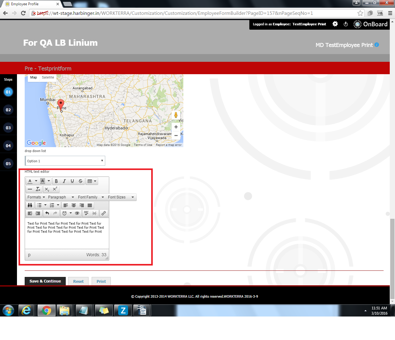Toggle strikethrough formatting in the editor
This screenshot has height=340, width=395.
point(80,181)
